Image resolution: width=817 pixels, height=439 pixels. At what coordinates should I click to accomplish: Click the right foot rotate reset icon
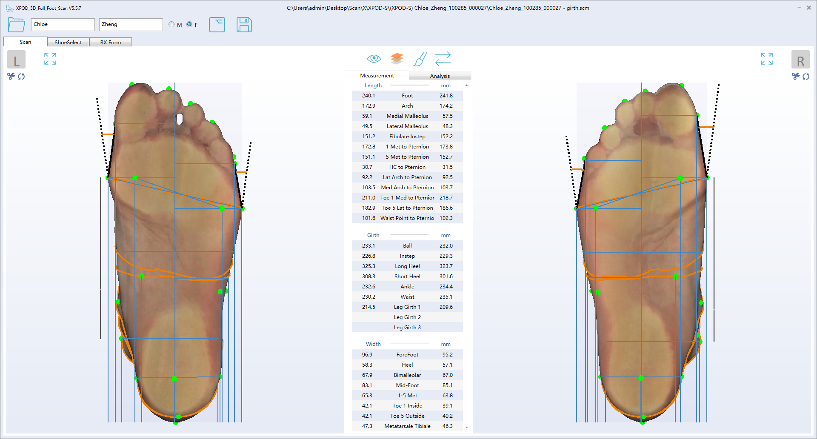point(806,77)
